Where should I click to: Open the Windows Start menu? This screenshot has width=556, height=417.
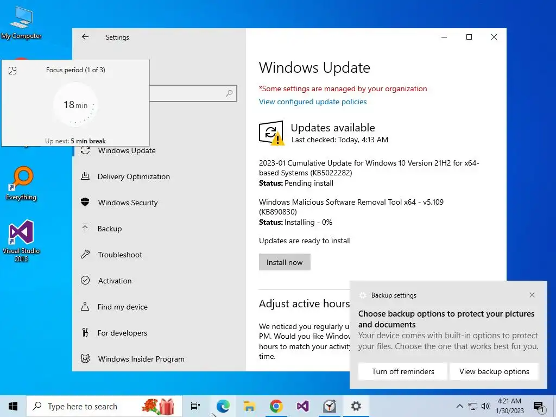point(13,406)
